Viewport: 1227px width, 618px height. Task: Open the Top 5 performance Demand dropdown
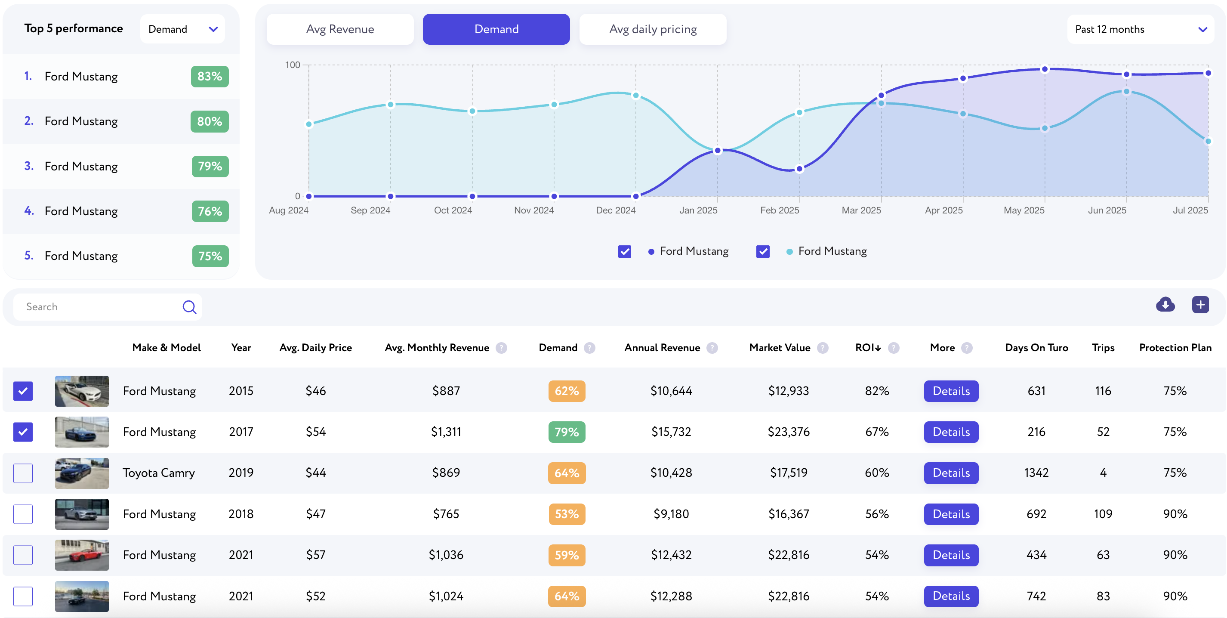[182, 29]
